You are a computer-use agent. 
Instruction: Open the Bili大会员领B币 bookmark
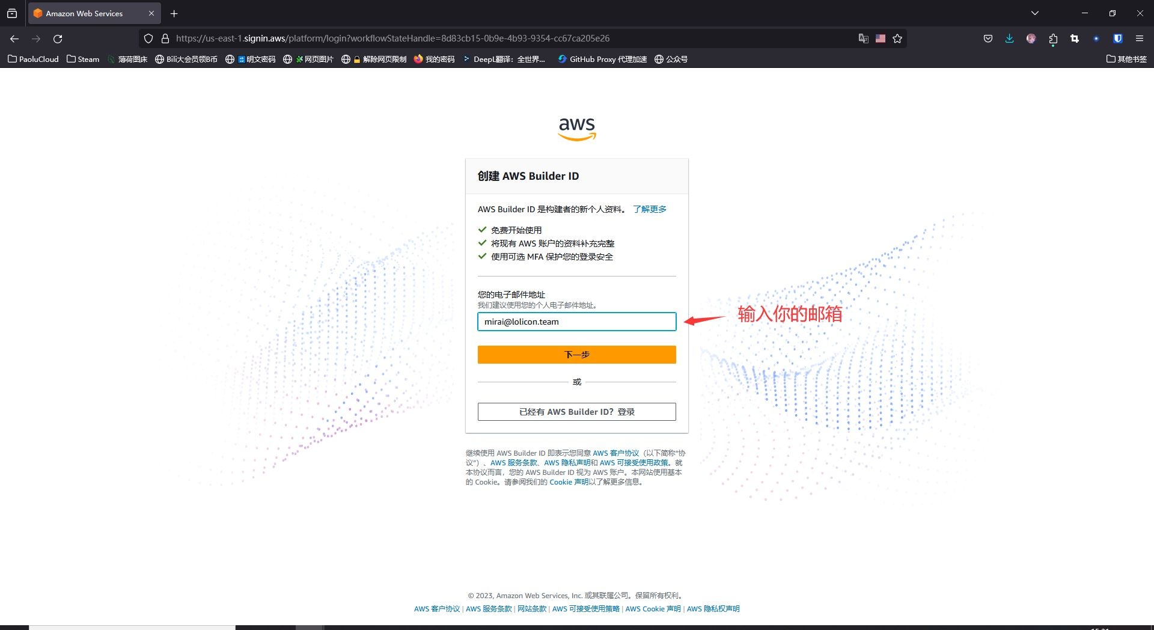click(x=186, y=59)
